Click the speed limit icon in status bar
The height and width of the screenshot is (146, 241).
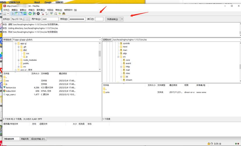point(212,144)
